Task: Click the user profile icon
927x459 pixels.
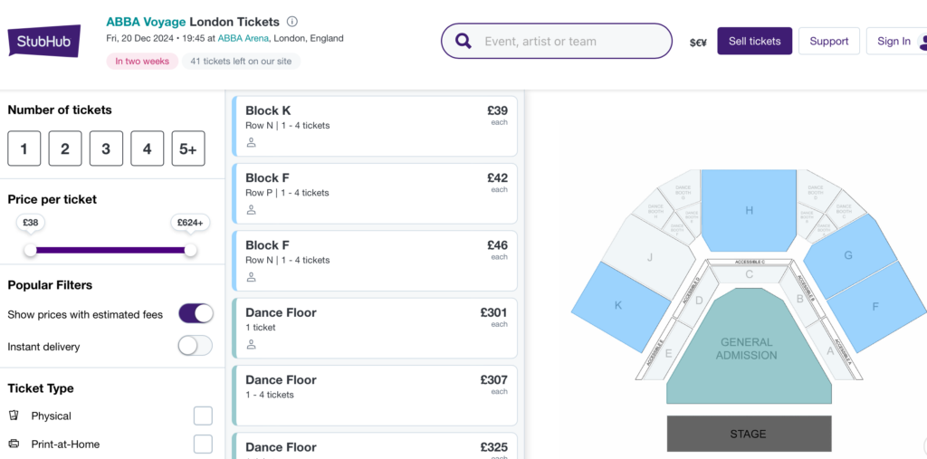Action: coord(922,41)
